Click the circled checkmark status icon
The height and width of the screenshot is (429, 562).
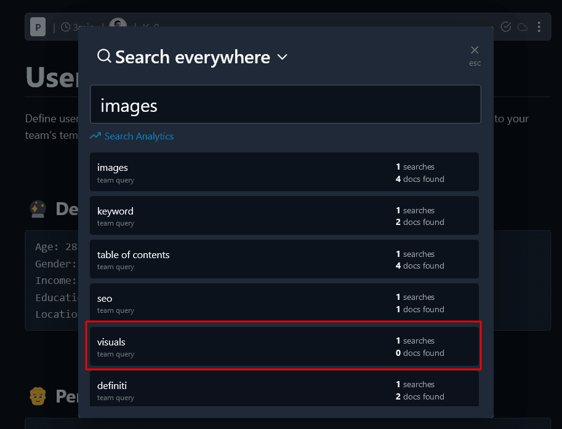point(506,27)
